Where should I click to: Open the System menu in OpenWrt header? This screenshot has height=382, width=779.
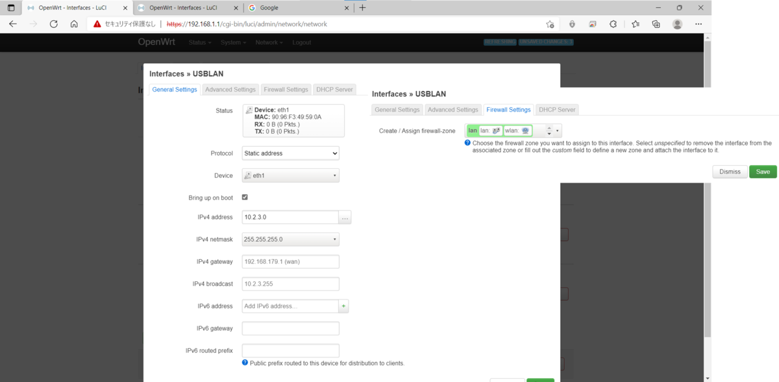(x=233, y=42)
